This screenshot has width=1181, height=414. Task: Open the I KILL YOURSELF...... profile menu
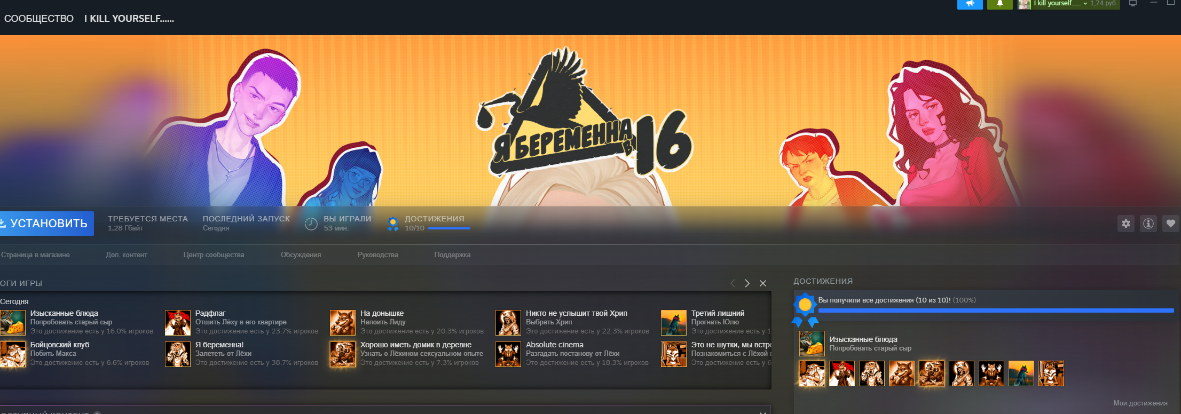(x=129, y=19)
